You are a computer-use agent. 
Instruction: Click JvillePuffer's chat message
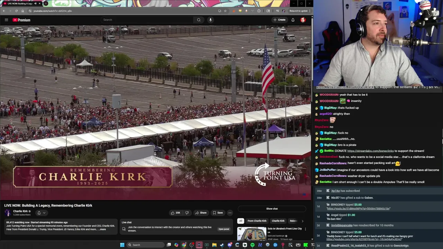[x=377, y=170]
